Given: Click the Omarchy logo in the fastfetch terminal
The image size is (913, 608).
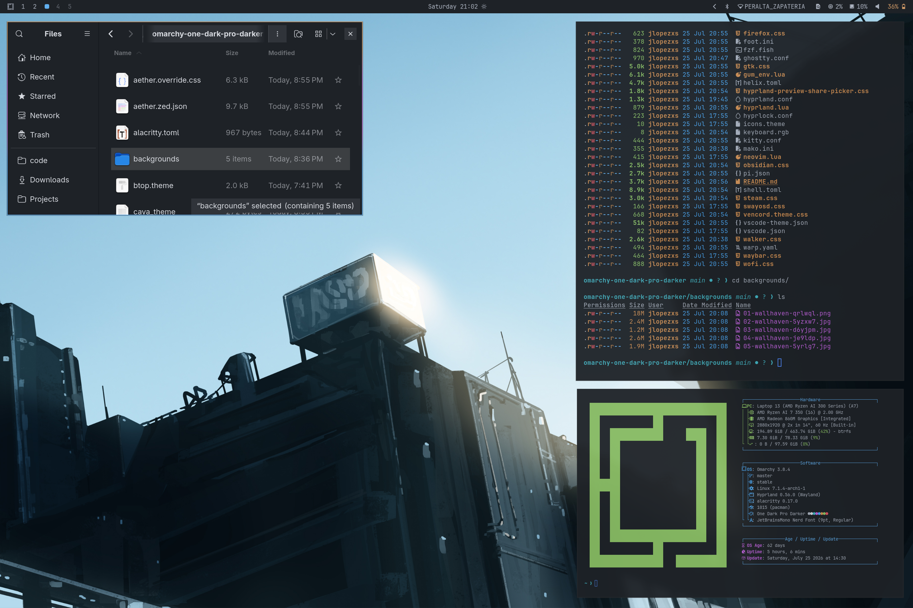Looking at the screenshot, I should (658, 485).
